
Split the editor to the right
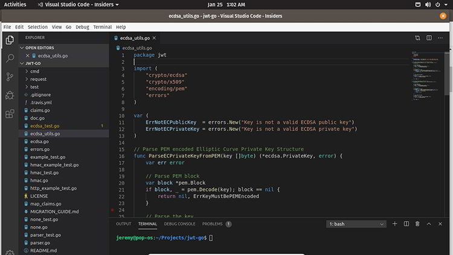click(428, 37)
